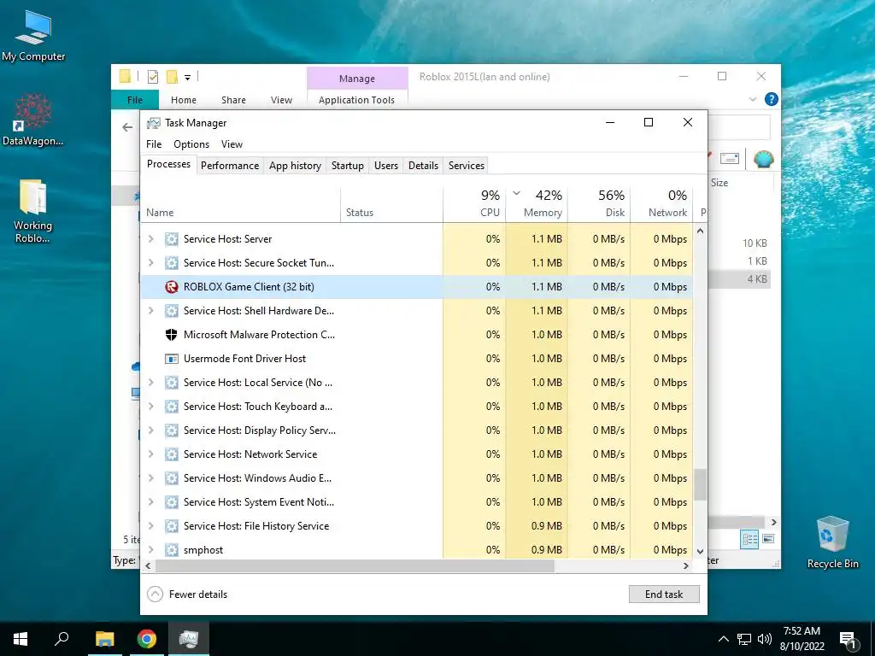875x656 pixels.
Task: Click the Service Host: Network Service gear icon
Action: click(x=171, y=454)
